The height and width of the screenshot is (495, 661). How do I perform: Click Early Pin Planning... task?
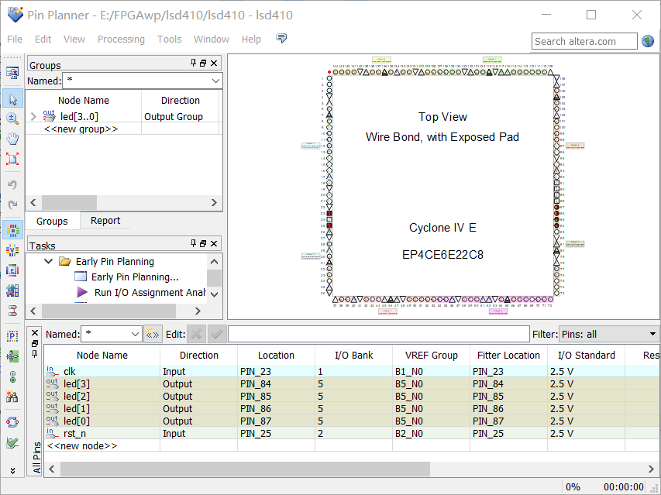pos(135,277)
